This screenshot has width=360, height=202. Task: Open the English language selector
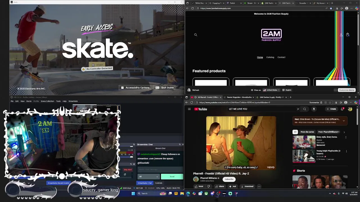[287, 90]
